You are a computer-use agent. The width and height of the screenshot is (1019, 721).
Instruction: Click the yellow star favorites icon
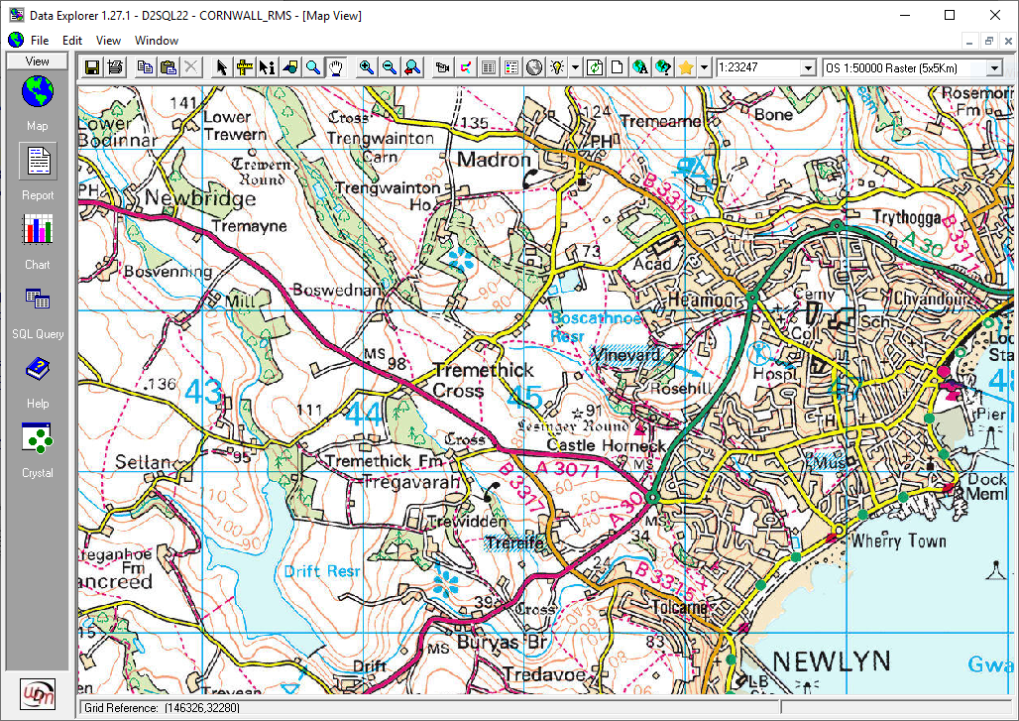tap(686, 67)
